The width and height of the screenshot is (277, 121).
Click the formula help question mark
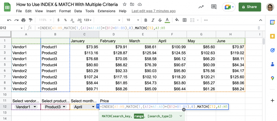click(x=97, y=106)
